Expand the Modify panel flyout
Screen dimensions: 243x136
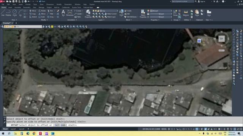(x=44, y=20)
